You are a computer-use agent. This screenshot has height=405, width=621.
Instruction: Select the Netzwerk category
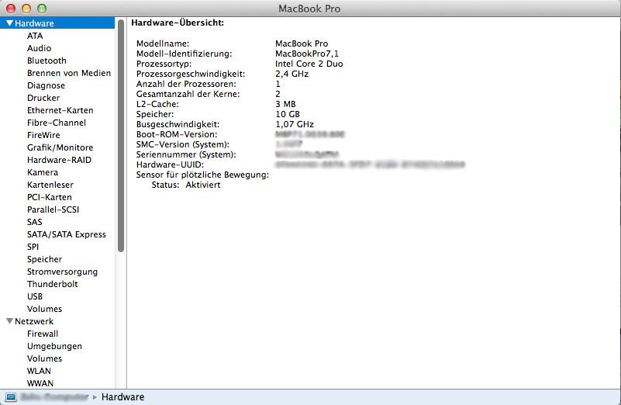34,321
